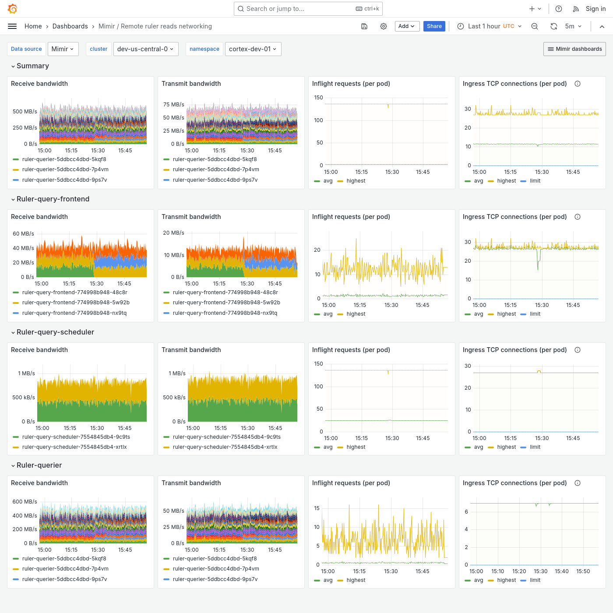Collapse the Summary section
The image size is (613, 613).
click(30, 66)
